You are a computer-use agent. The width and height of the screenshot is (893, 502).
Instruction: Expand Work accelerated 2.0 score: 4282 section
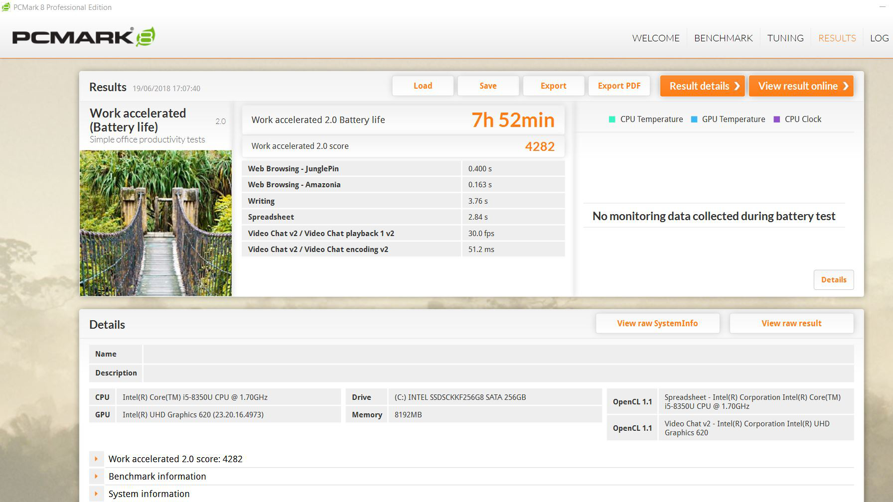(x=96, y=459)
